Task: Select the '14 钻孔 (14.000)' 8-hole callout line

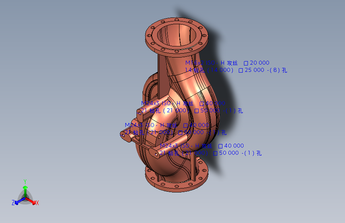Action: tap(236, 70)
